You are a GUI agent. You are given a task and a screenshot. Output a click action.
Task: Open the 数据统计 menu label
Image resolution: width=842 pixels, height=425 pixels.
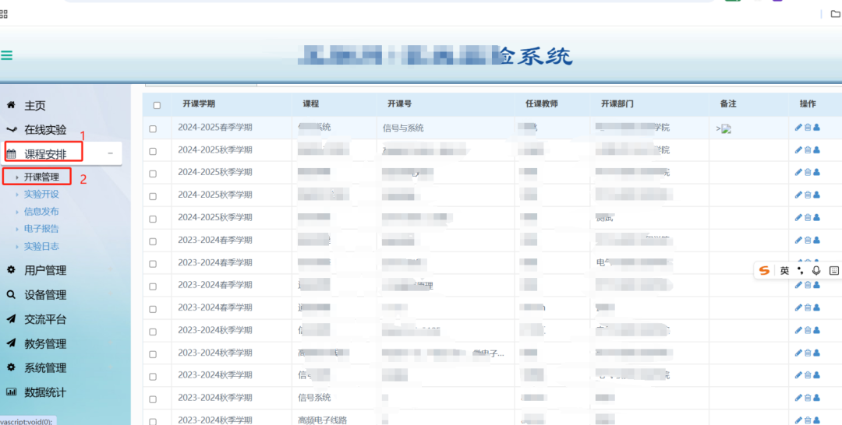pyautogui.click(x=45, y=392)
